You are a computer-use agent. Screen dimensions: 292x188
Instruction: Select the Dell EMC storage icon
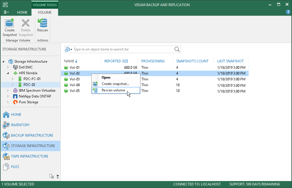coord(15,67)
